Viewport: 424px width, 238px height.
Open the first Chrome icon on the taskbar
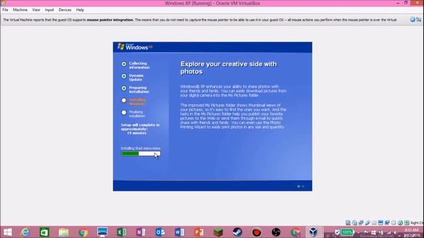click(x=83, y=232)
